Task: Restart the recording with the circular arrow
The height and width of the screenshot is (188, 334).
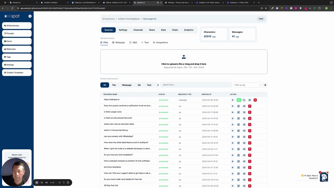Action: pos(64,183)
